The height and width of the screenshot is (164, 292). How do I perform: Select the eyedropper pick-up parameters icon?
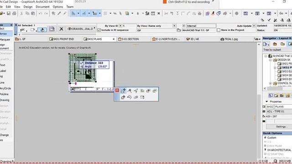pyautogui.click(x=59, y=13)
